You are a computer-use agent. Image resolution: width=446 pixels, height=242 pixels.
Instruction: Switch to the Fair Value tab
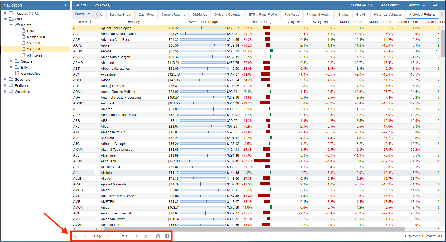[x=292, y=15]
